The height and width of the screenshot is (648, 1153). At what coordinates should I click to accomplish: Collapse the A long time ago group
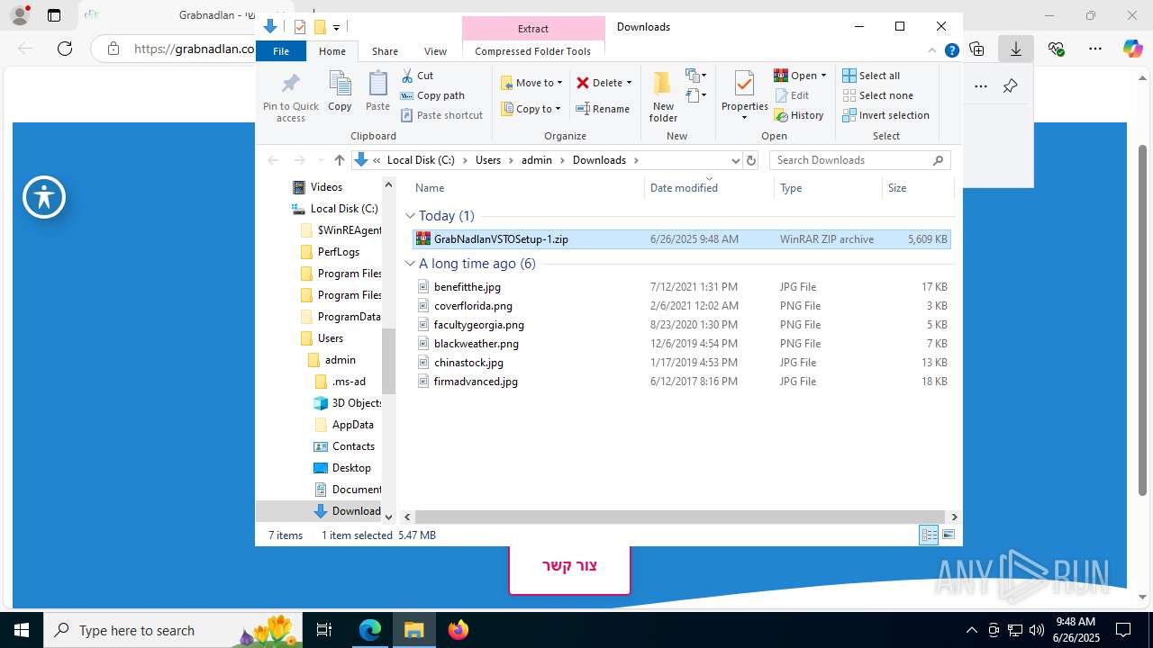[x=410, y=264]
